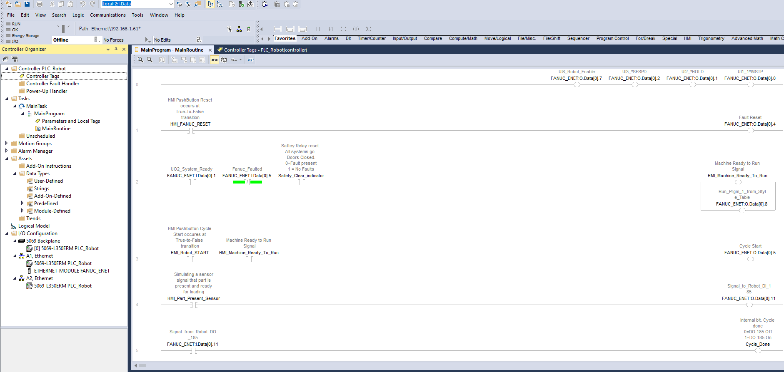Viewport: 784px width, 372px height.
Task: Insert an Output Energize coil instruction
Action: [343, 29]
